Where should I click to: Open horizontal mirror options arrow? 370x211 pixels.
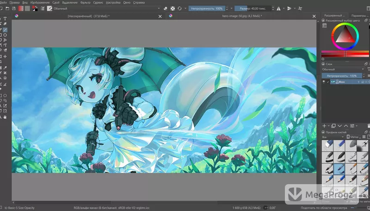(284, 8)
